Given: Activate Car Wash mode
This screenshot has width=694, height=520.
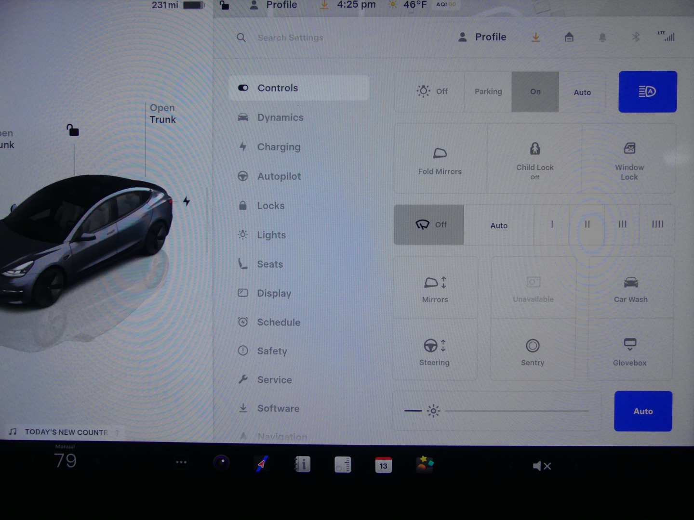Looking at the screenshot, I should pos(630,289).
